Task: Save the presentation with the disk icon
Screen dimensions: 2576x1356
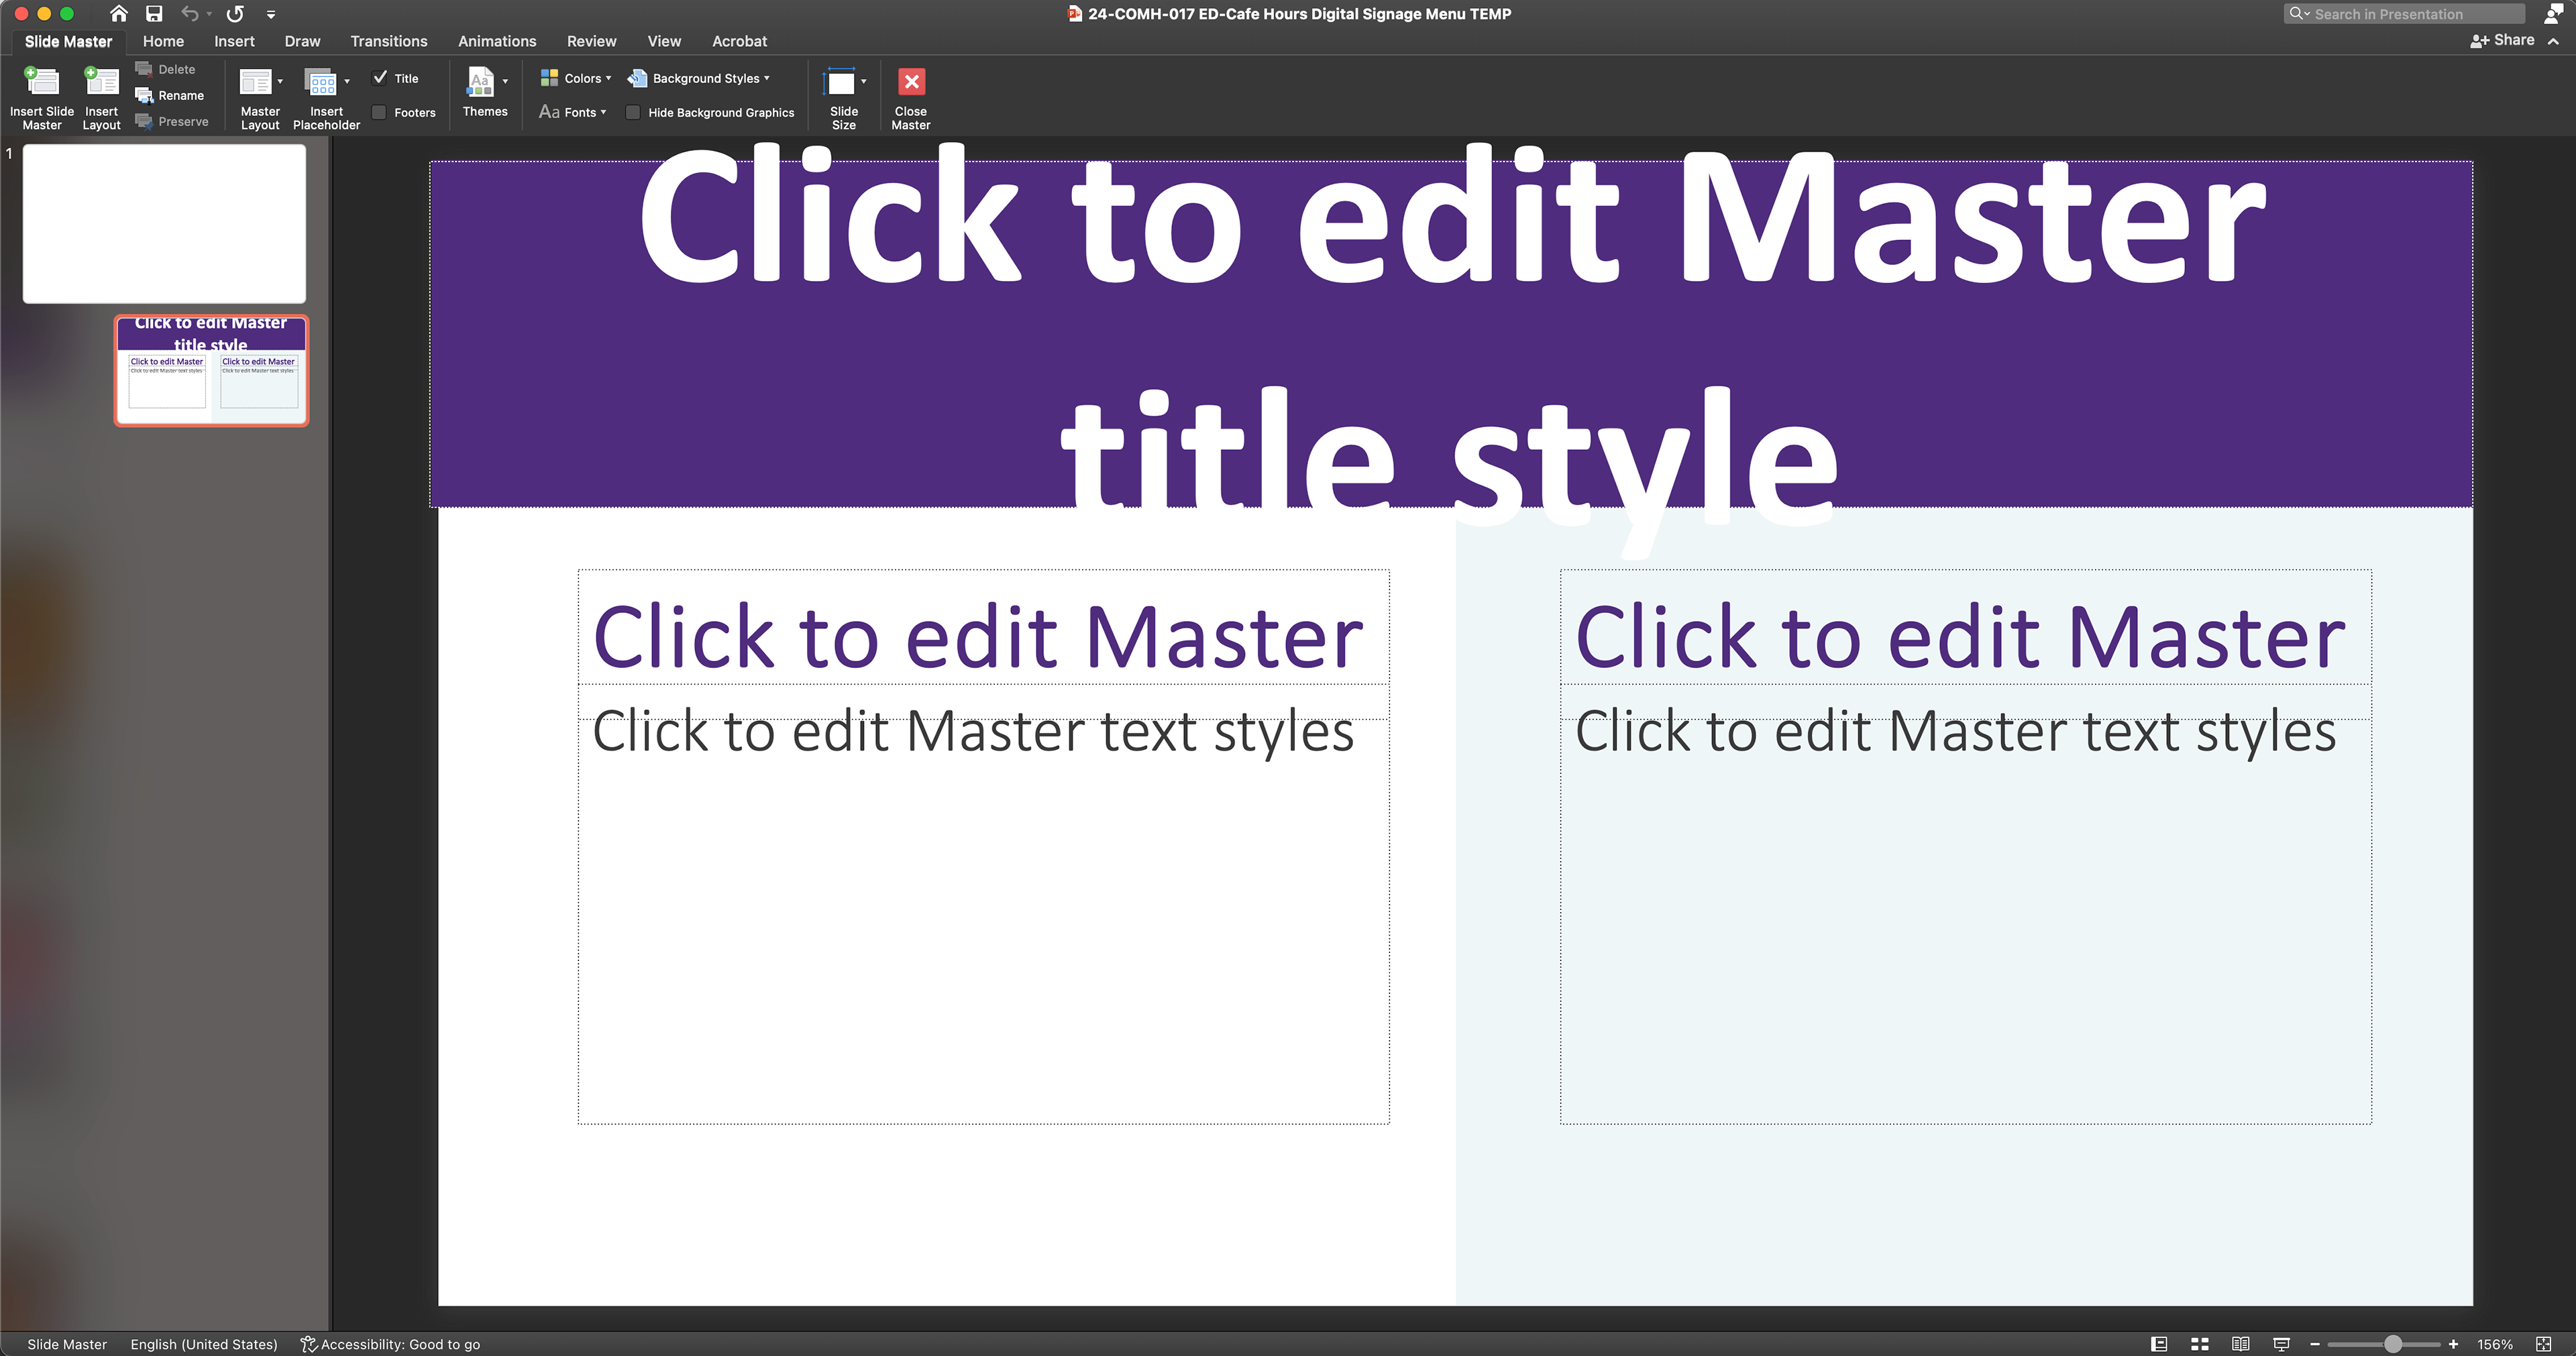Action: point(154,13)
